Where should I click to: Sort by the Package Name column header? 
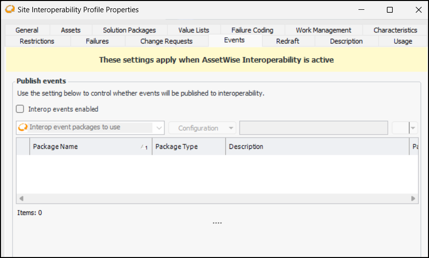click(x=91, y=147)
